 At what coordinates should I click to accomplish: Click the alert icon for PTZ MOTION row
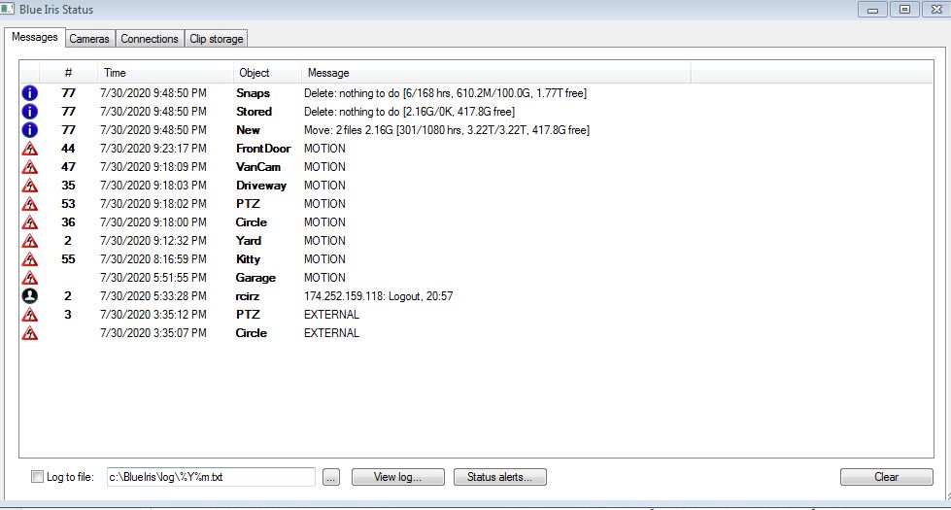30,204
